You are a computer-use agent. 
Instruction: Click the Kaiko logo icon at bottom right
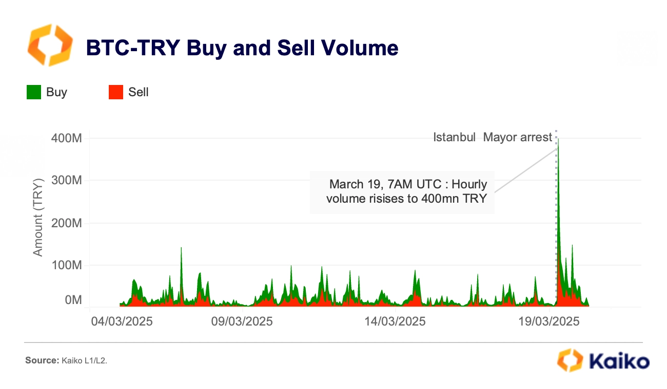pos(570,360)
